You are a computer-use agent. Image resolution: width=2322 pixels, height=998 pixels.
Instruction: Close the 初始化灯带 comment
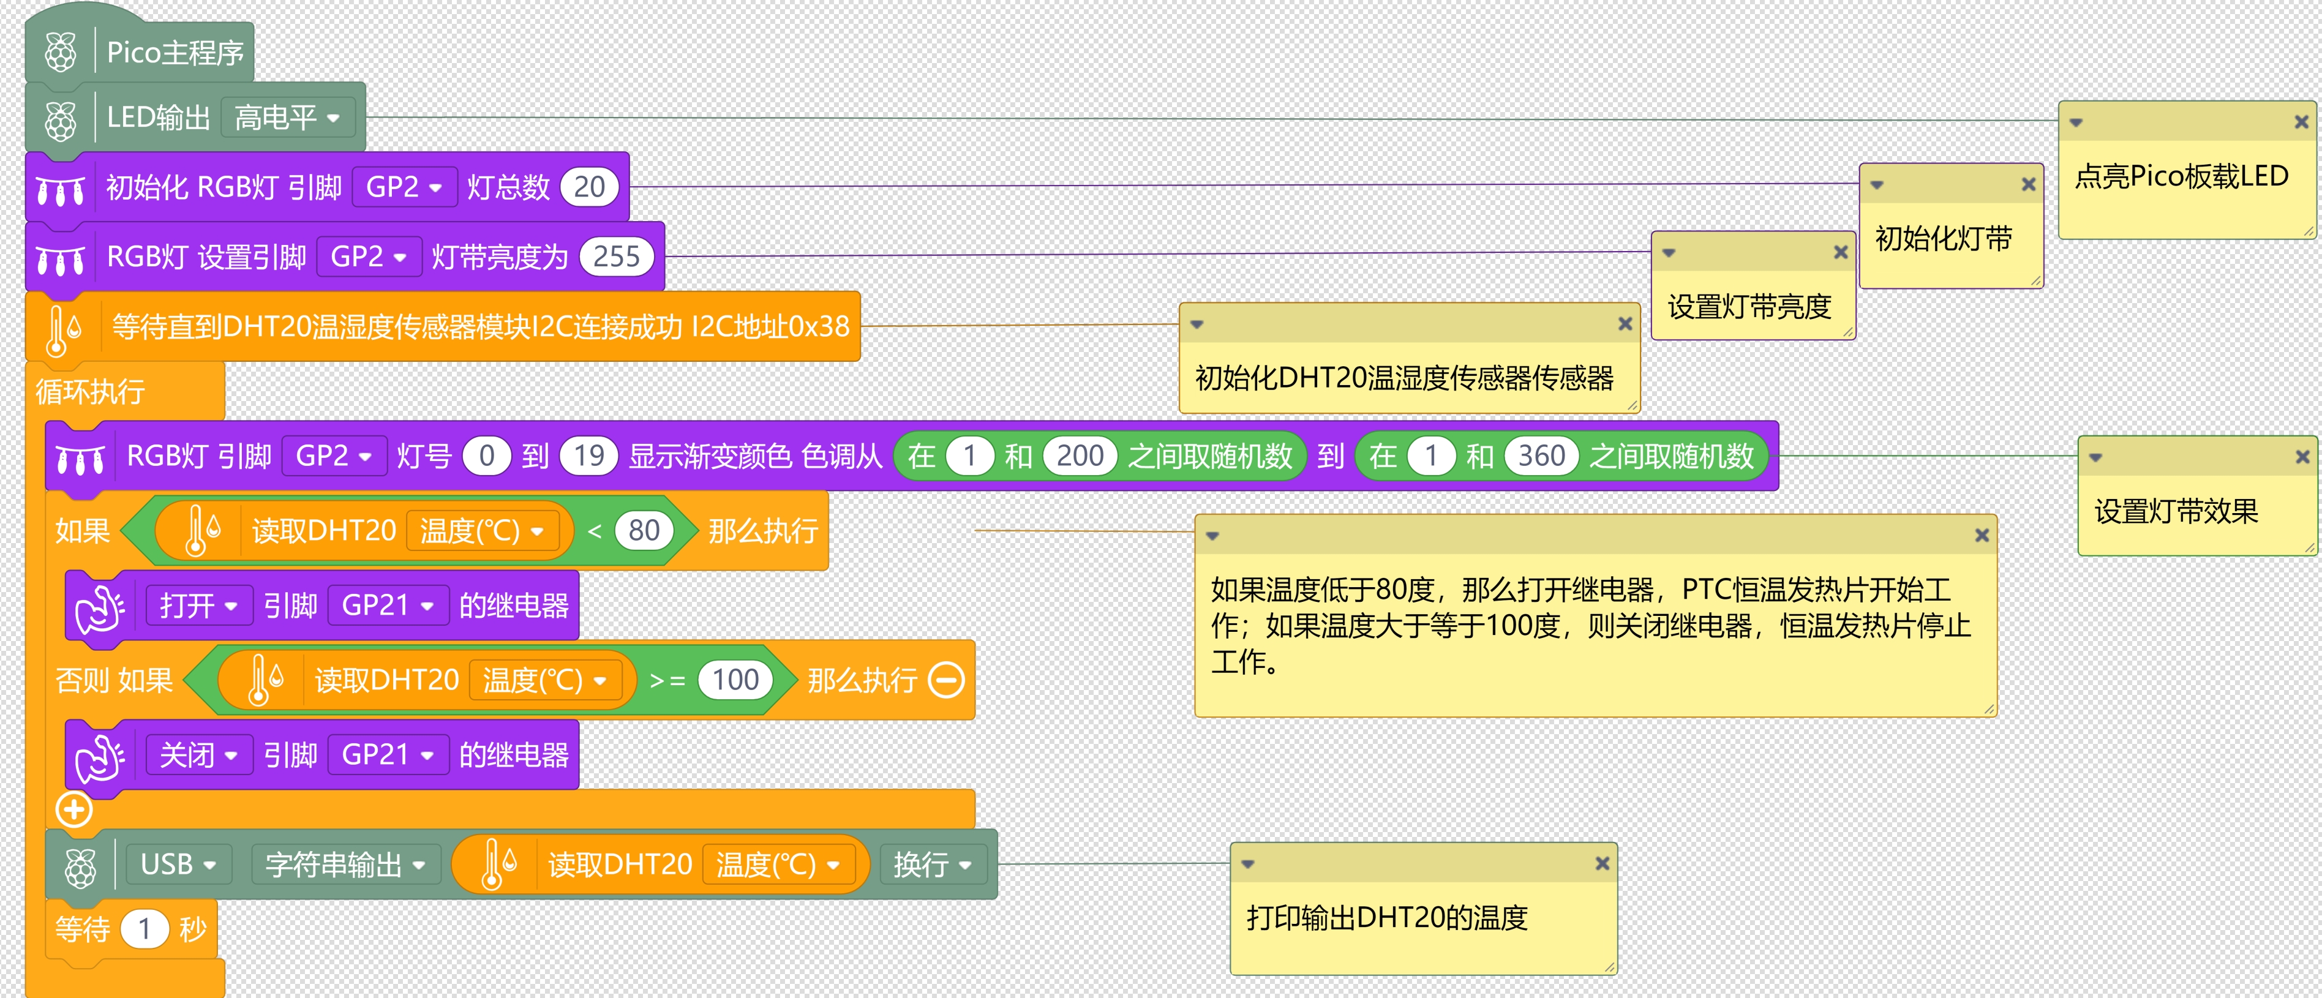[x=2029, y=185]
